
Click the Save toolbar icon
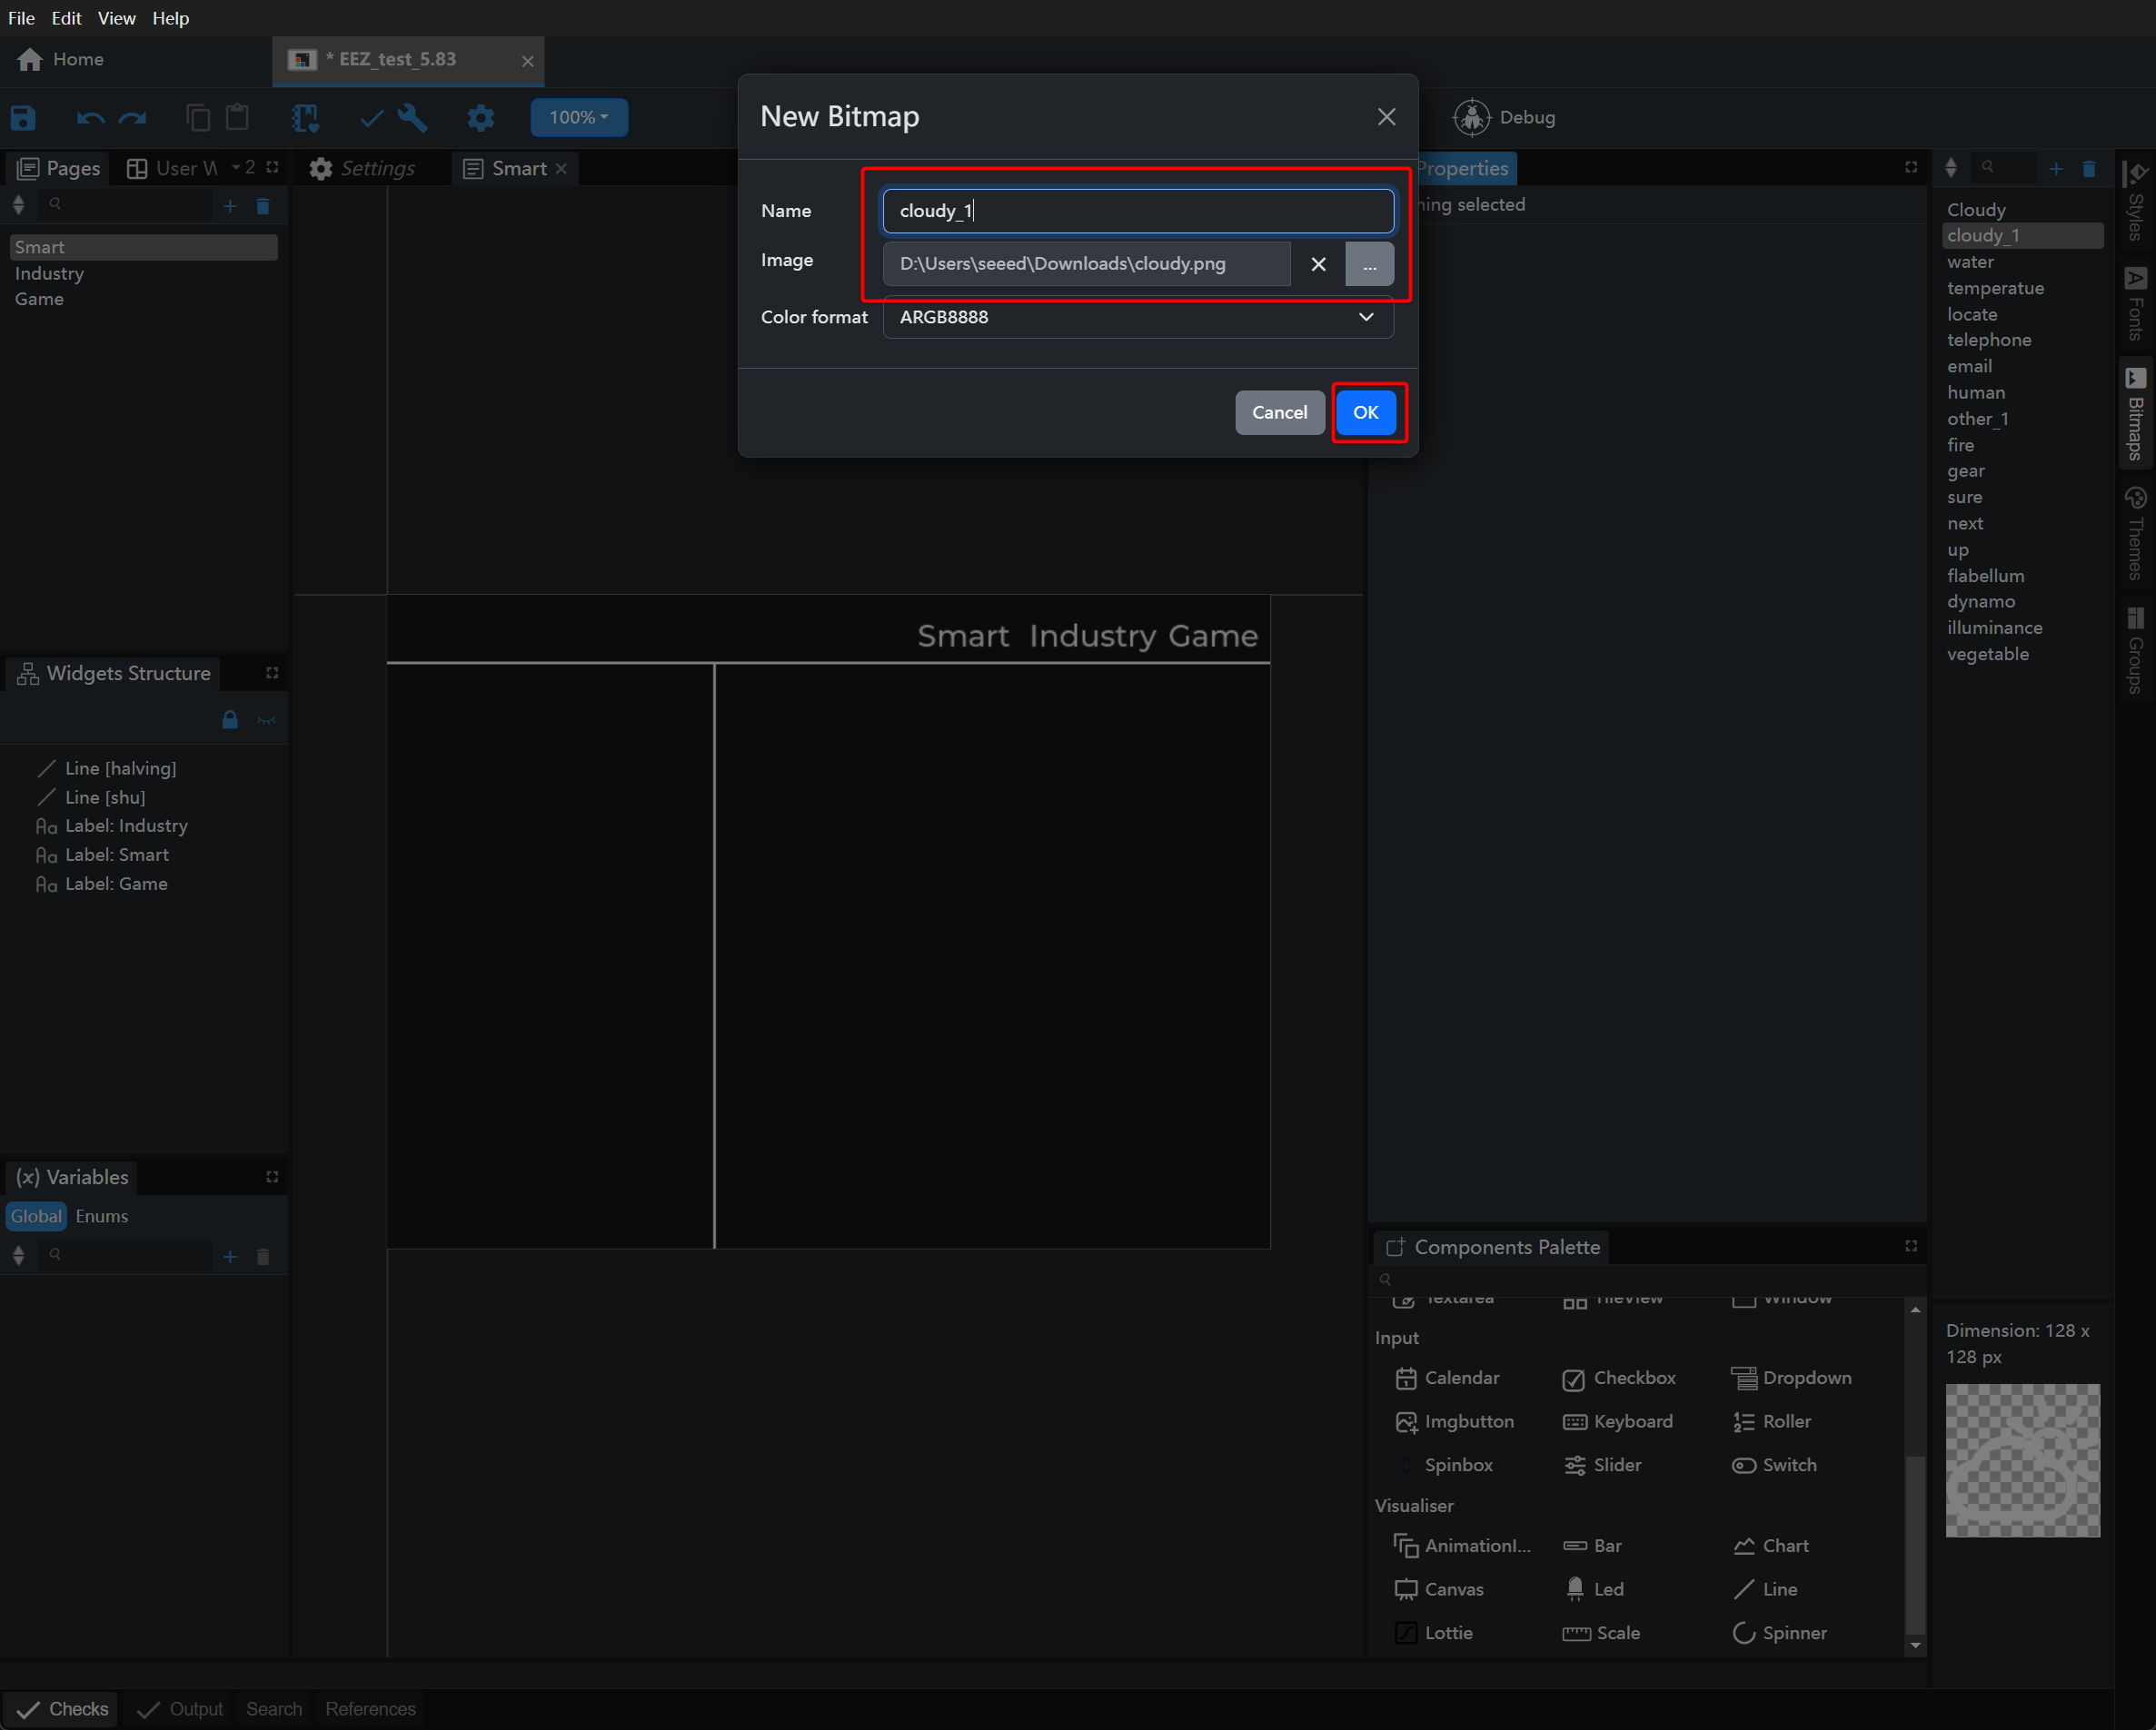coord(23,118)
